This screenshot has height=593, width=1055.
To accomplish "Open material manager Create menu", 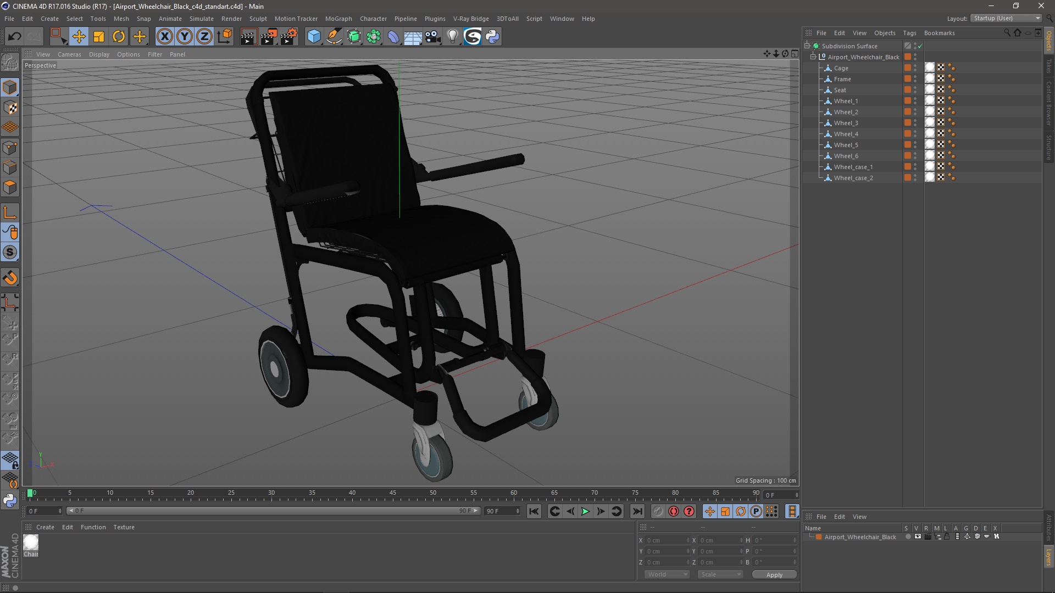I will 45,527.
